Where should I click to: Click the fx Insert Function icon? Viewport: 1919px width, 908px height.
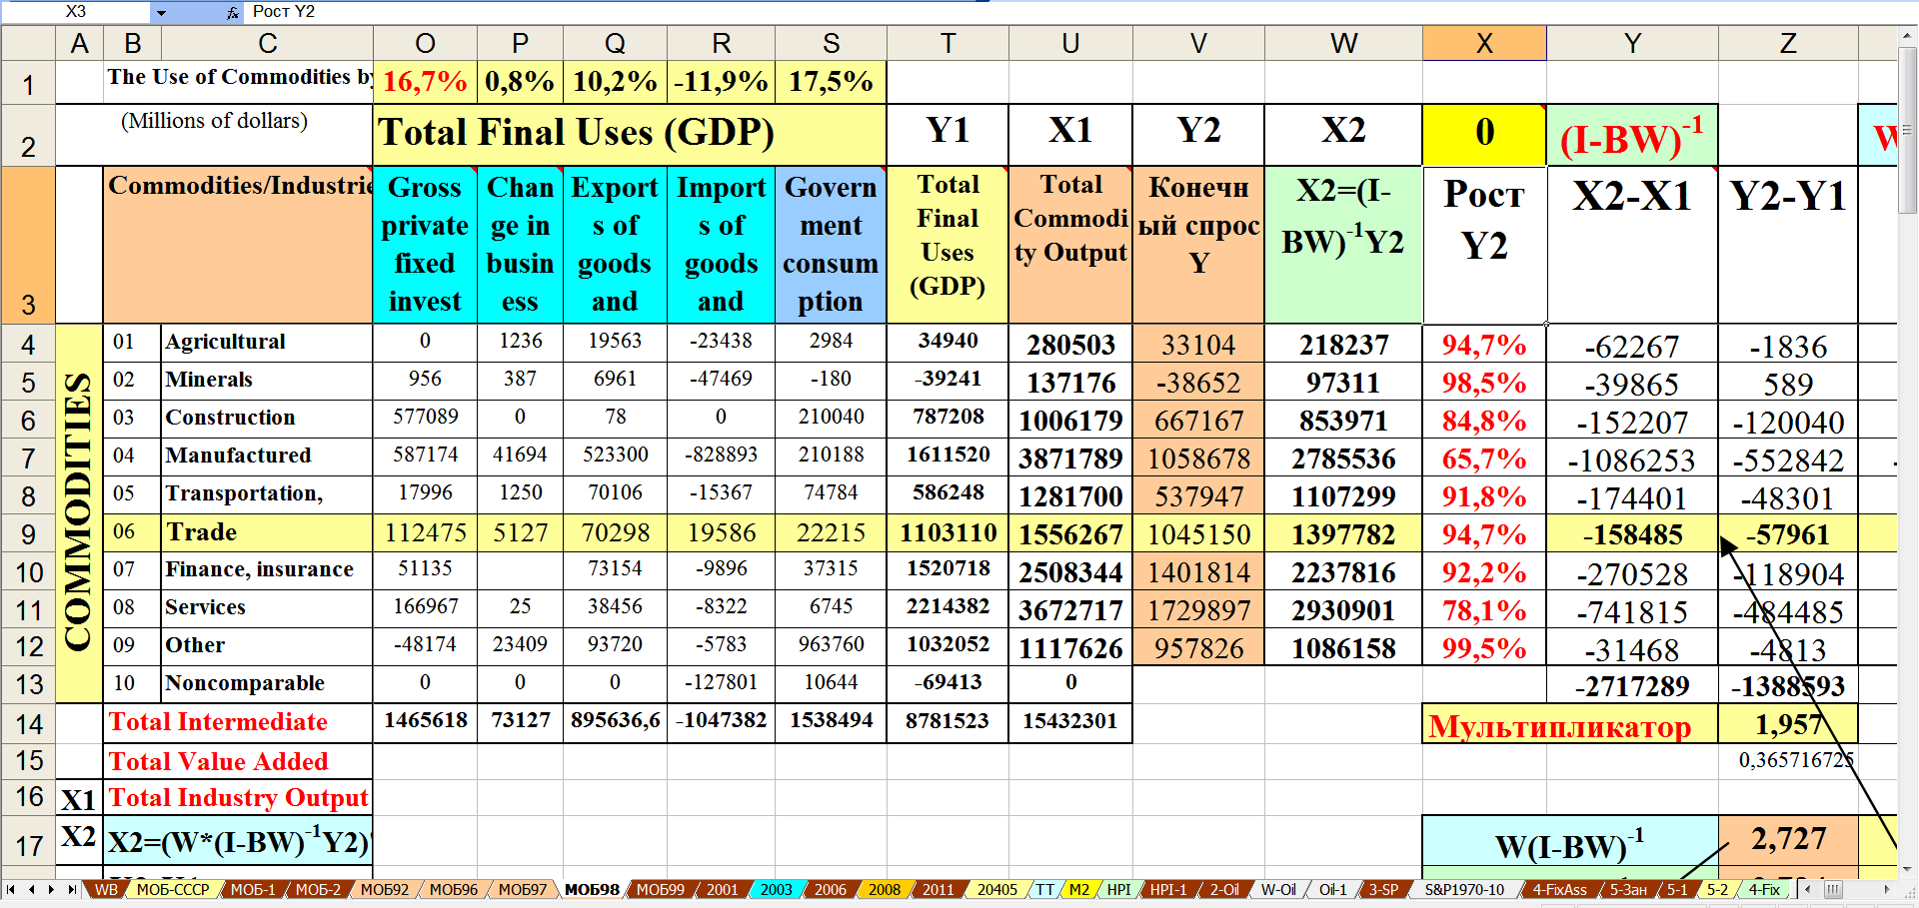[232, 12]
